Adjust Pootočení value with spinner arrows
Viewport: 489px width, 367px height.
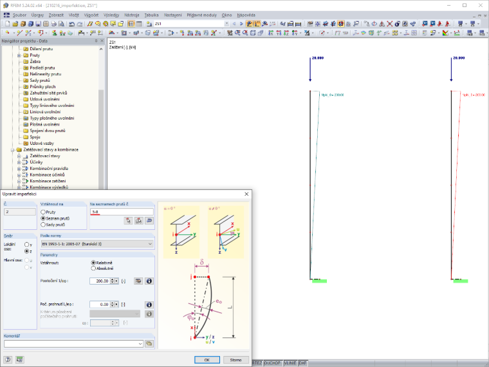(113, 281)
